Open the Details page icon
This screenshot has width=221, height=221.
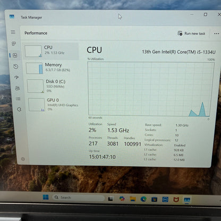(18, 99)
